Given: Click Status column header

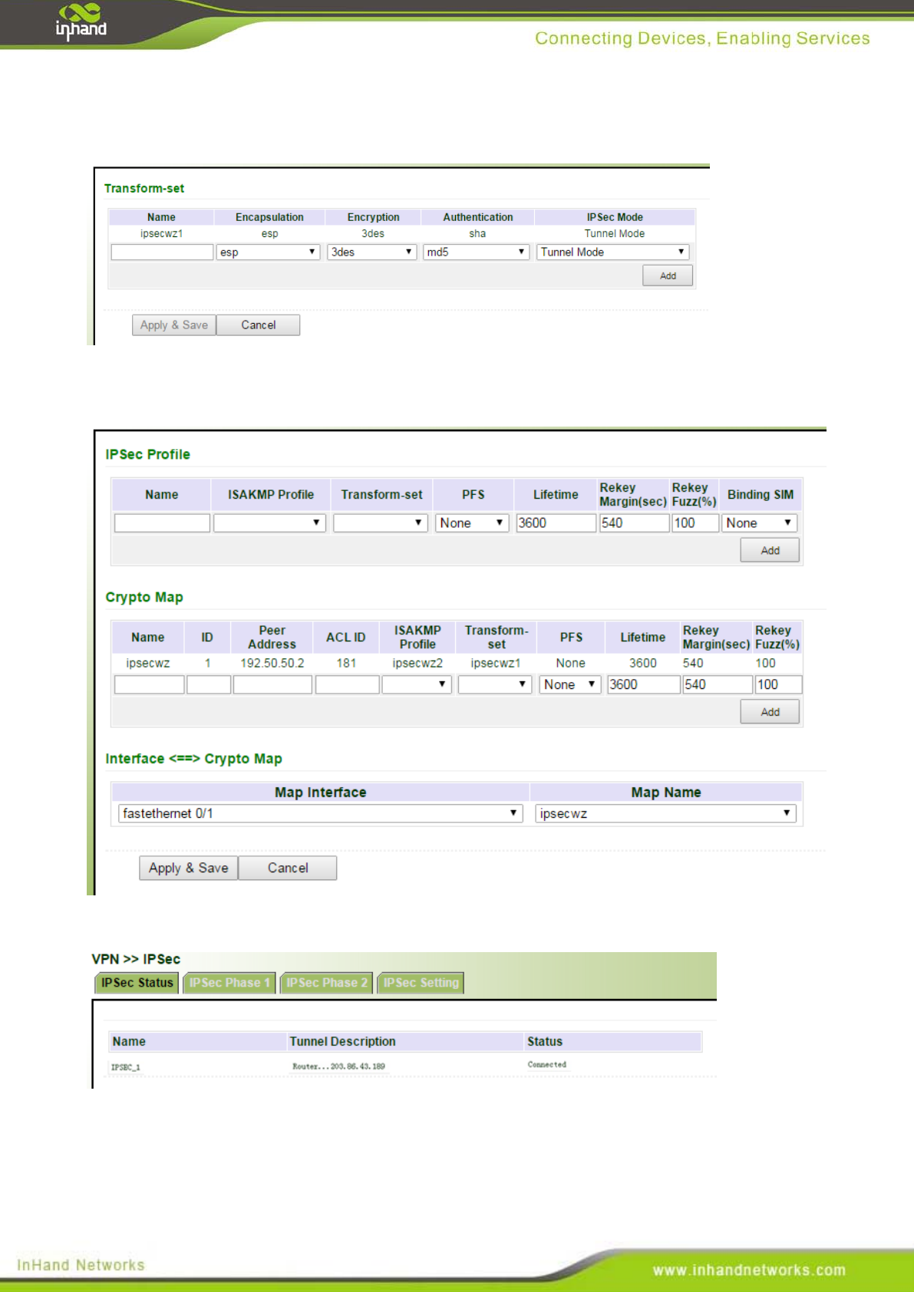Looking at the screenshot, I should (x=545, y=1041).
